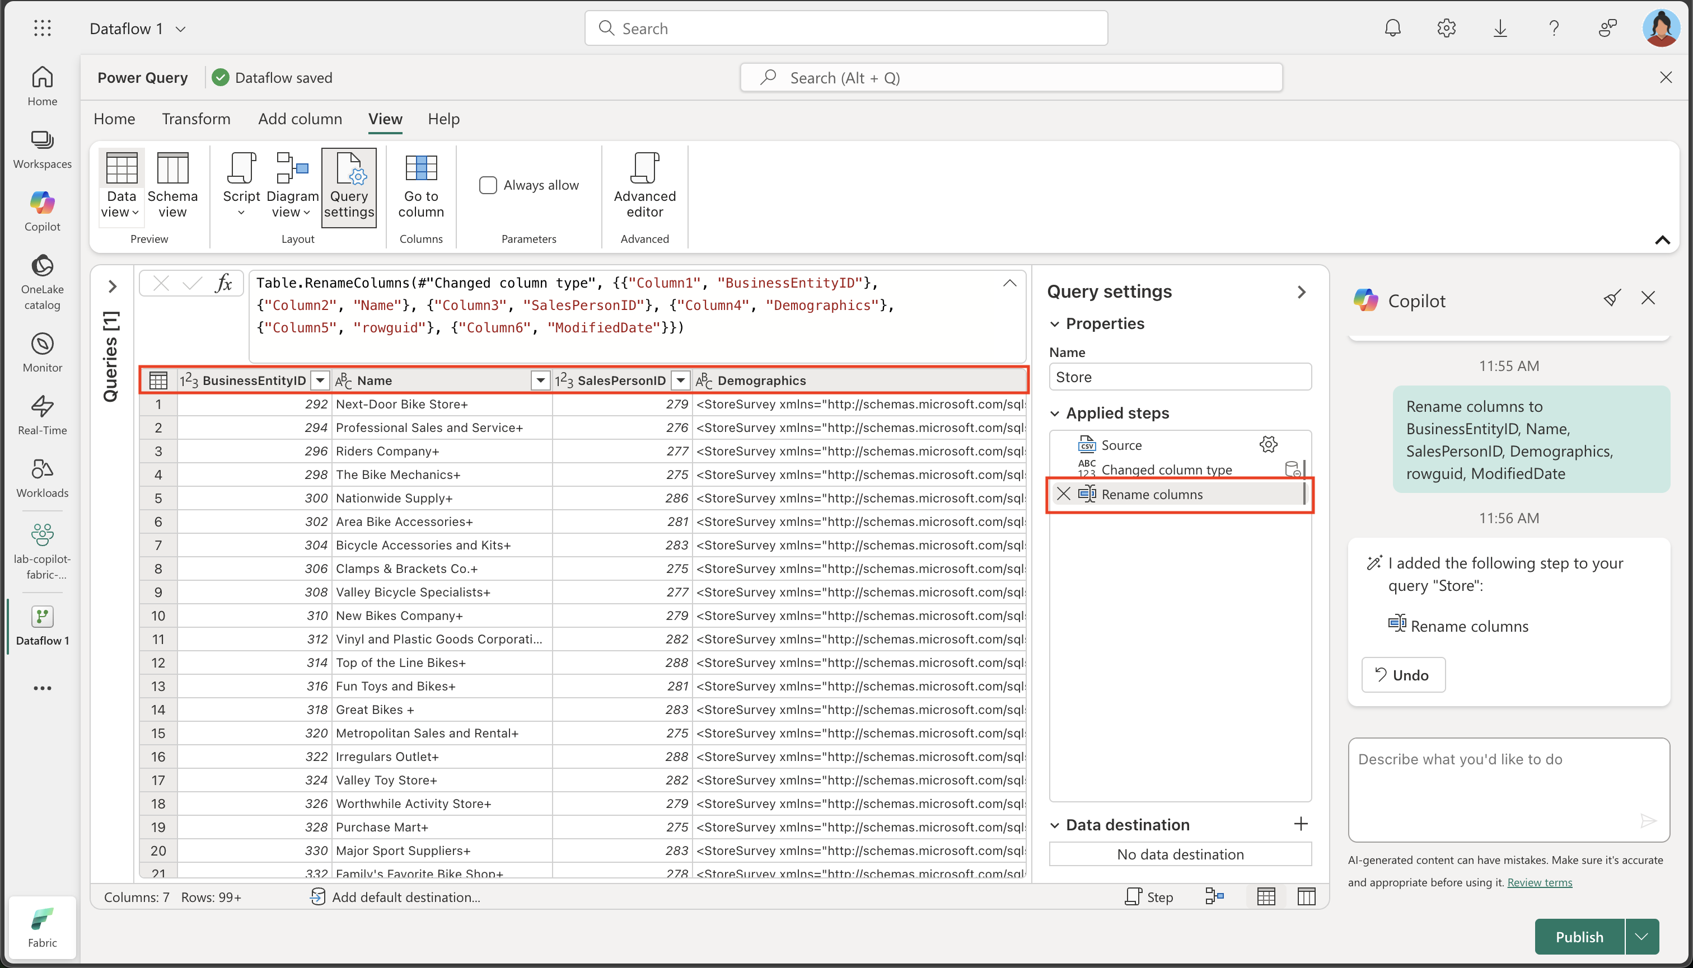Open the feedback icon in top bar

1607,28
